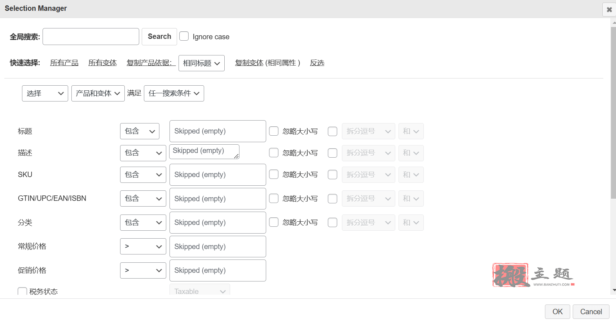The width and height of the screenshot is (616, 325).
Task: Open the 标题 row 包含 operator dropdown
Action: (x=140, y=131)
